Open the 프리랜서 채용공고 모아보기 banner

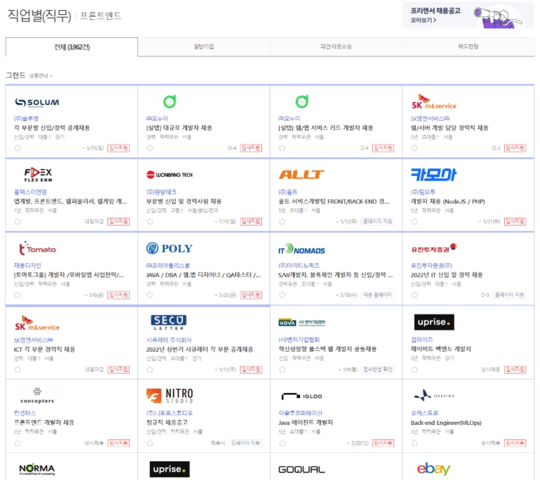pyautogui.click(x=468, y=16)
